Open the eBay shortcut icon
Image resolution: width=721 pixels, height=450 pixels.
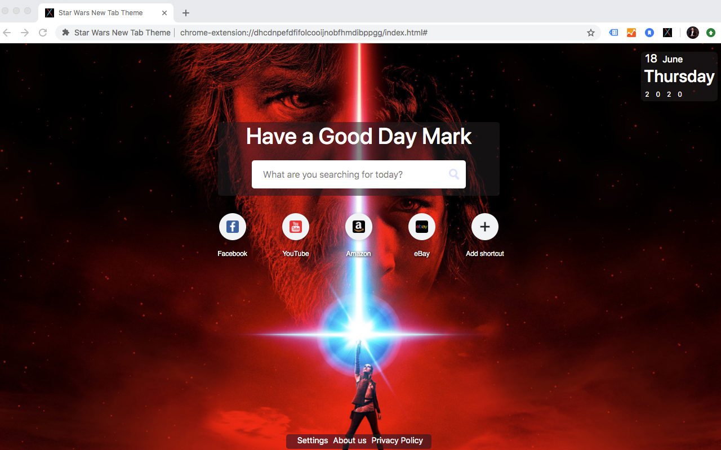(x=422, y=227)
